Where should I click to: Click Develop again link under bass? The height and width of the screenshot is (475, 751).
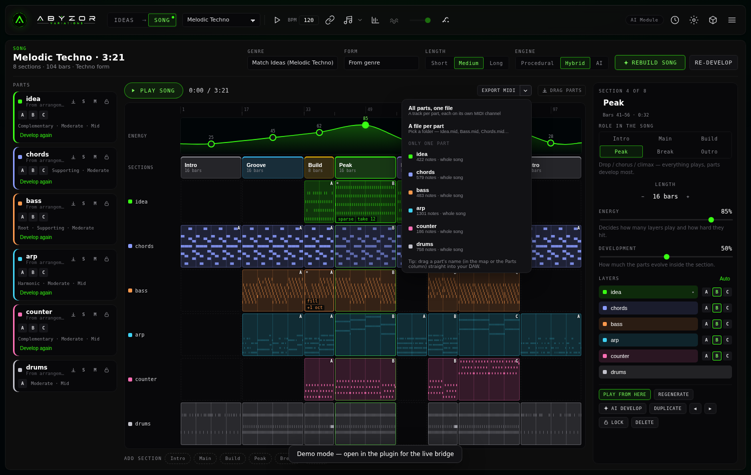pos(36,237)
